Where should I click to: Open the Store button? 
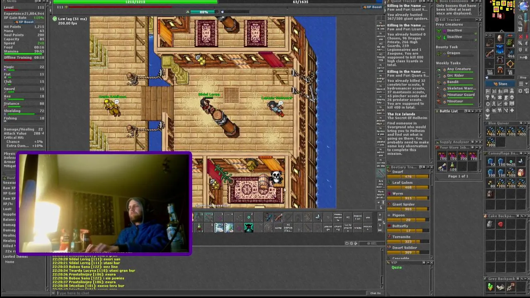pos(500,84)
